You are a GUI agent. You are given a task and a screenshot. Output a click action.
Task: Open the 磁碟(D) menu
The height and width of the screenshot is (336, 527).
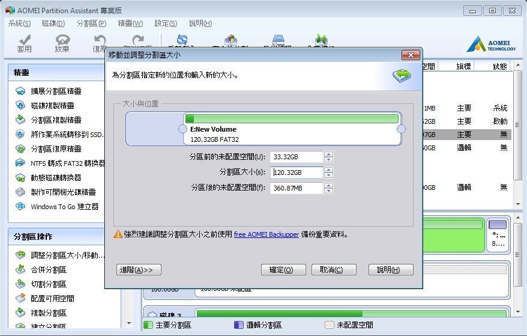point(53,23)
